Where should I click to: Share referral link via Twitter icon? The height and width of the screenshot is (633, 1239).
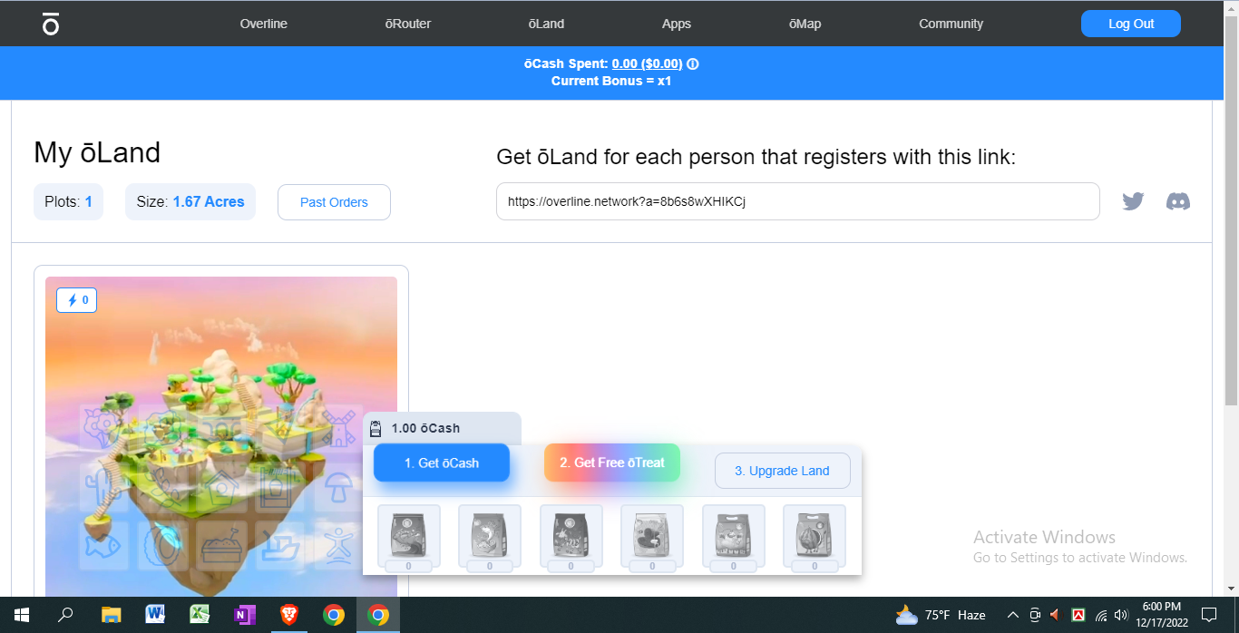point(1133,201)
